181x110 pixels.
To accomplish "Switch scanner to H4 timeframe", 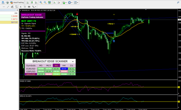I will (x=64, y=66).
